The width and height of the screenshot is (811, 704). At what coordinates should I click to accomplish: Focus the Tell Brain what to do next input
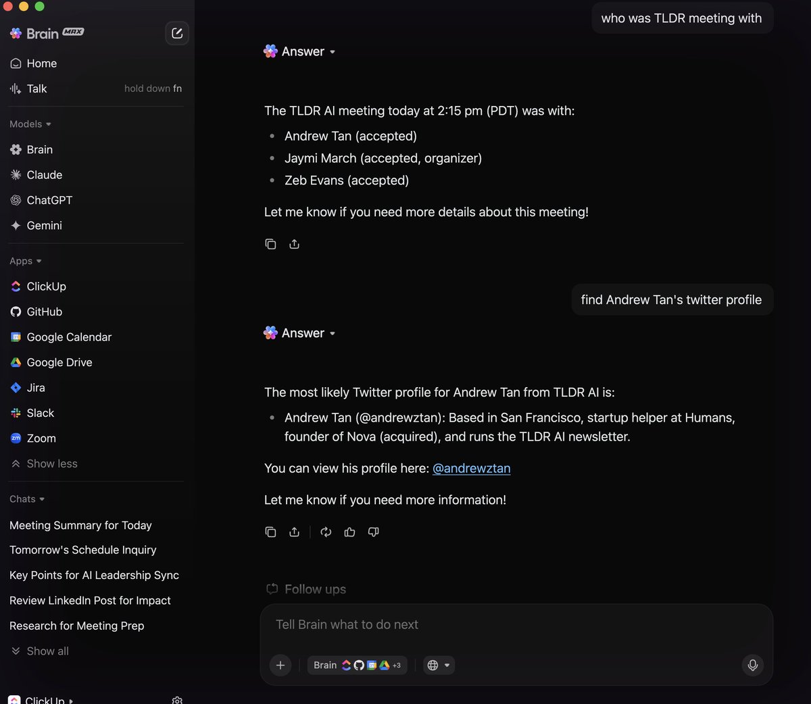(x=516, y=625)
